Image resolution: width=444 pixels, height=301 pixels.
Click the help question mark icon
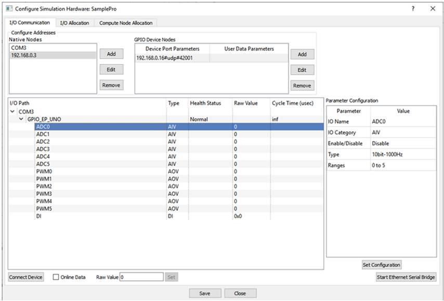pos(413,9)
